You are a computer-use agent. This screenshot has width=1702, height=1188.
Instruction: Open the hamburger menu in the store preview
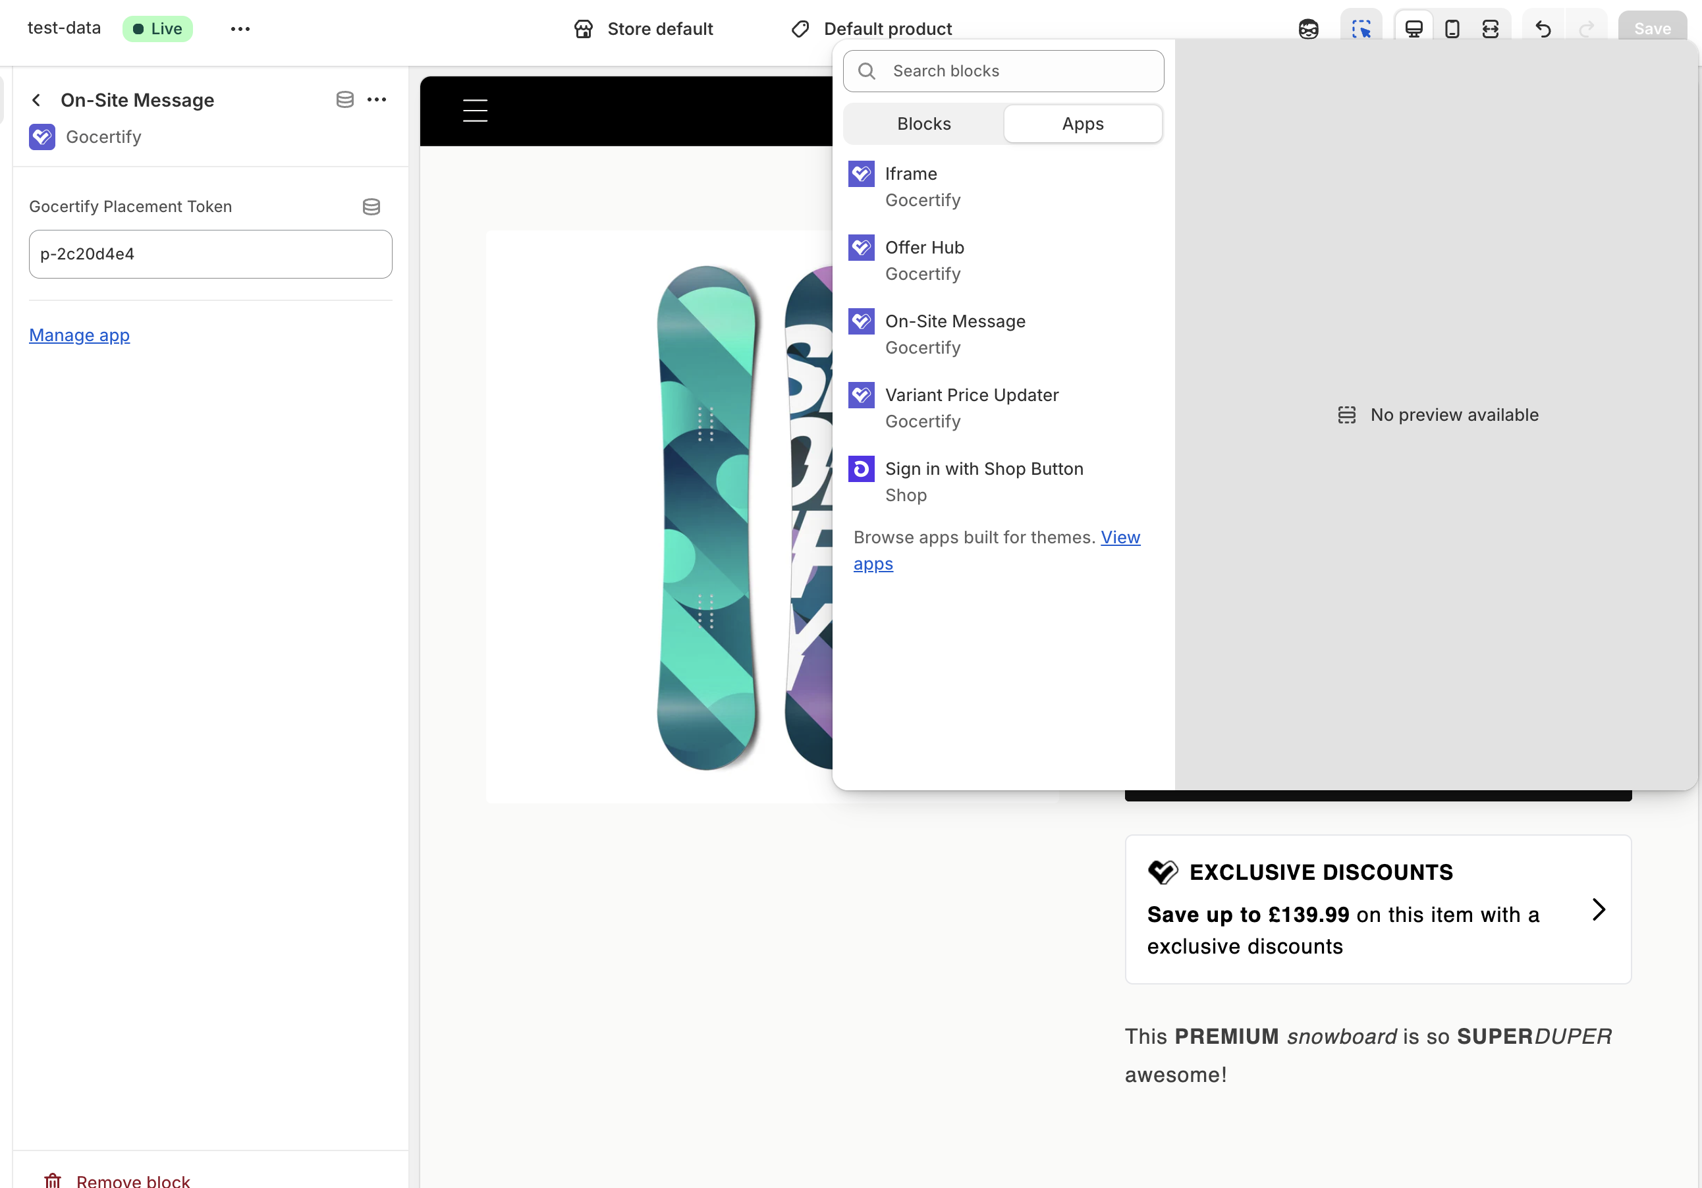click(474, 110)
